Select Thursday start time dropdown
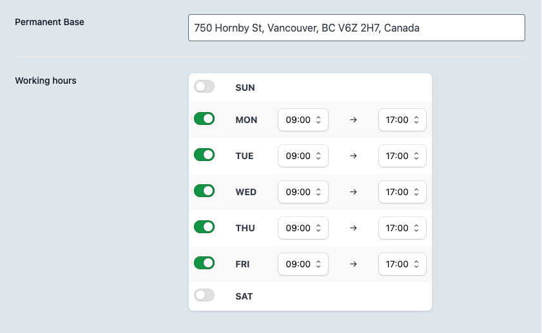Screen dimensions: 542x333 (x=303, y=228)
